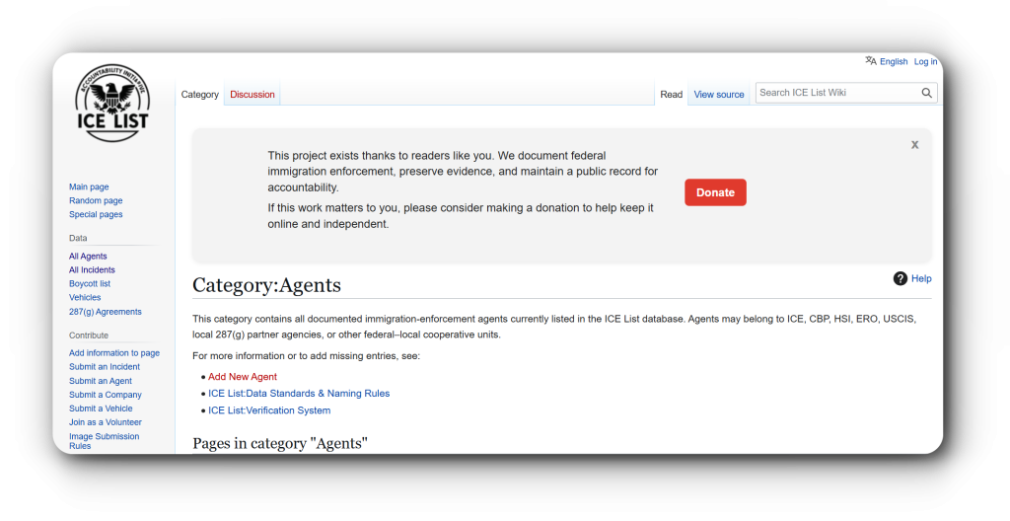
Task: Select the Read tab
Action: 671,95
